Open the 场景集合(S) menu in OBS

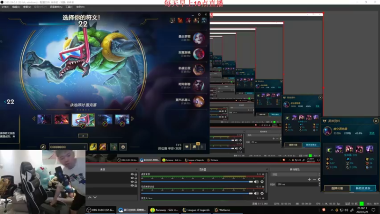point(56,7)
